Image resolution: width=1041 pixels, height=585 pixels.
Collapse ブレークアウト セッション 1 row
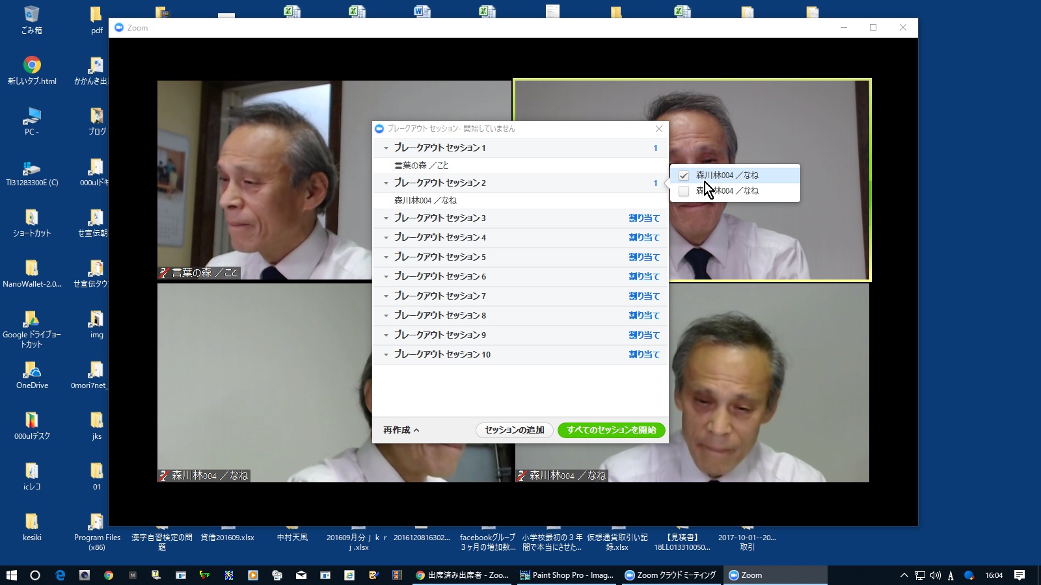click(386, 148)
